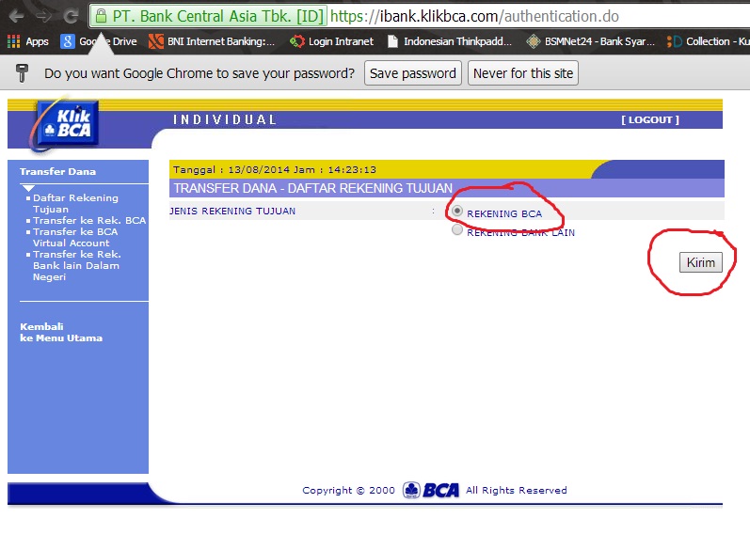Click the All Rights Reserved text
750x534 pixels.
(516, 490)
